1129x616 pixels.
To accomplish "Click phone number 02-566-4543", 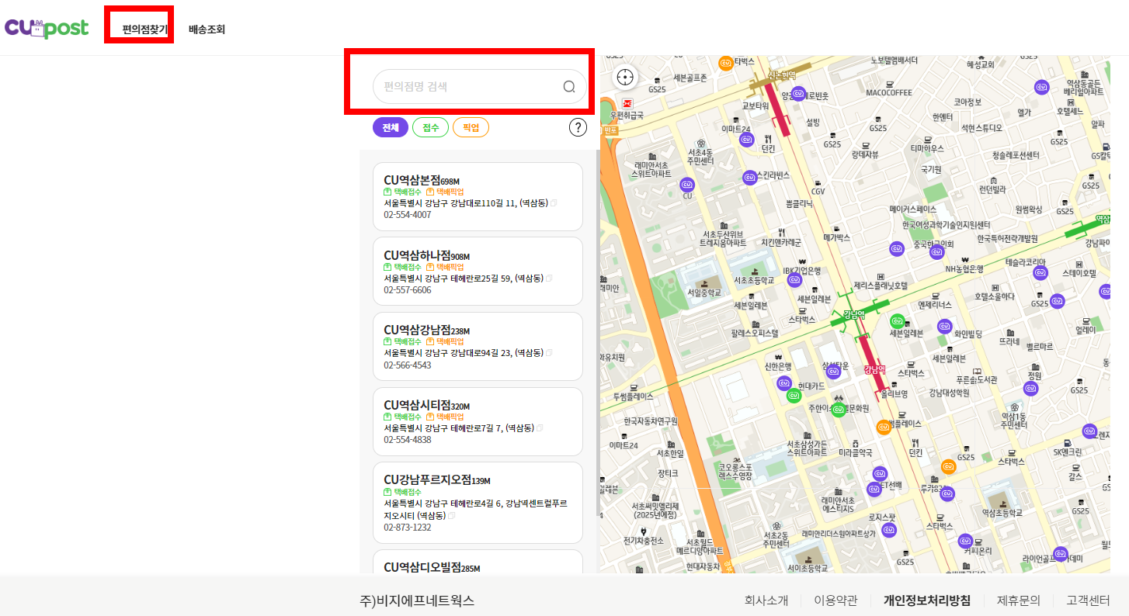I will click(408, 365).
